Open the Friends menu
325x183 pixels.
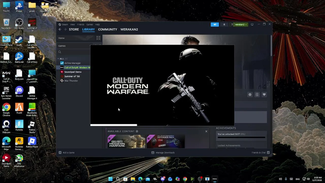(81, 24)
